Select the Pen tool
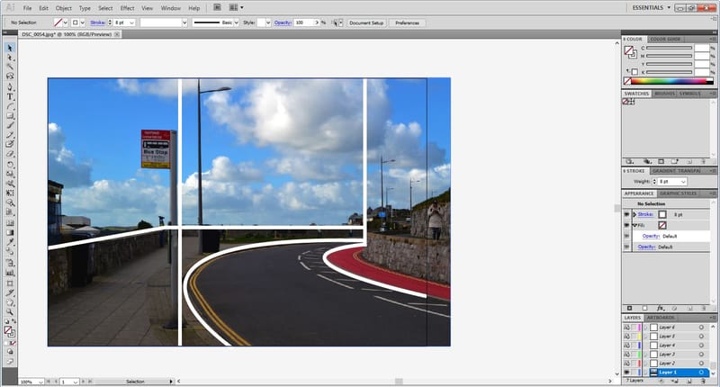This screenshot has height=387, width=720. coord(10,86)
